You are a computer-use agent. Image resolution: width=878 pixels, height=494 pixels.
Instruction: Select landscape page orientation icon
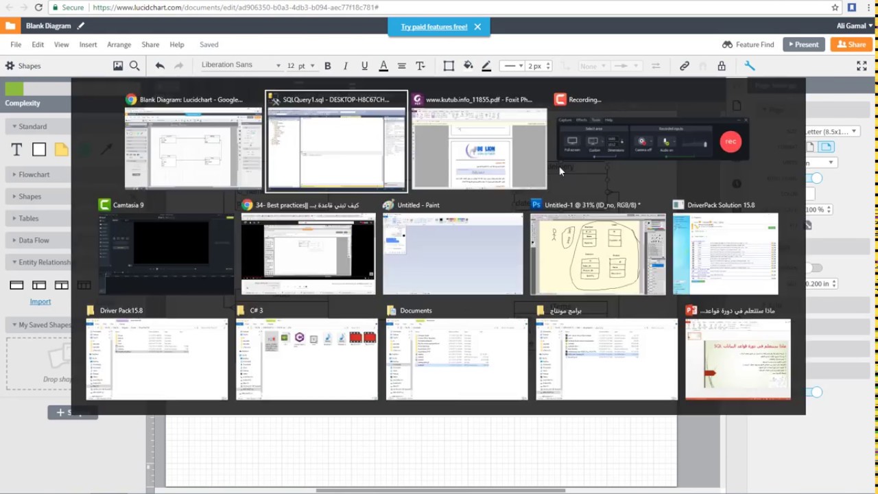pos(826,147)
